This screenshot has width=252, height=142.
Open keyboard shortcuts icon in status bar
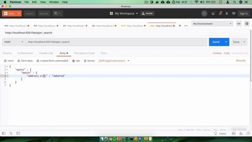tap(241, 133)
